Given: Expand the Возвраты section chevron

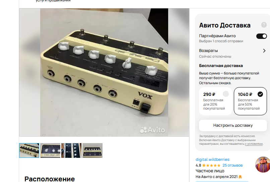Looking at the screenshot, I should coord(264,51).
